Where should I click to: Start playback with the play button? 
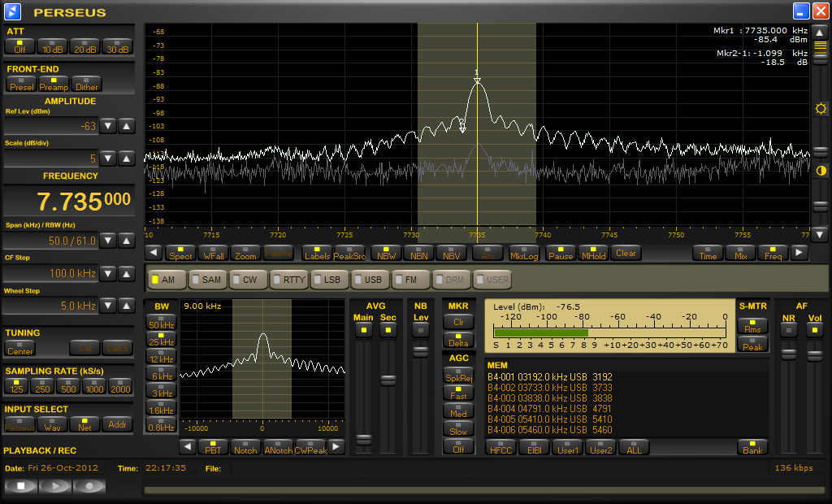[54, 485]
